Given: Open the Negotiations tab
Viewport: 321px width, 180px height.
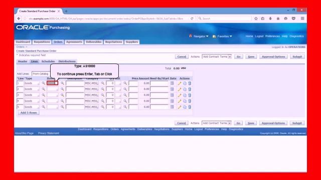Looking at the screenshot, I should [x=114, y=42].
